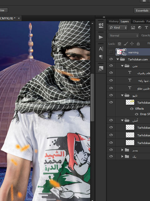Screen dimensions: 150x201
Task: Toggle Drop Shadow effect visibility
Action: pos(137,114)
